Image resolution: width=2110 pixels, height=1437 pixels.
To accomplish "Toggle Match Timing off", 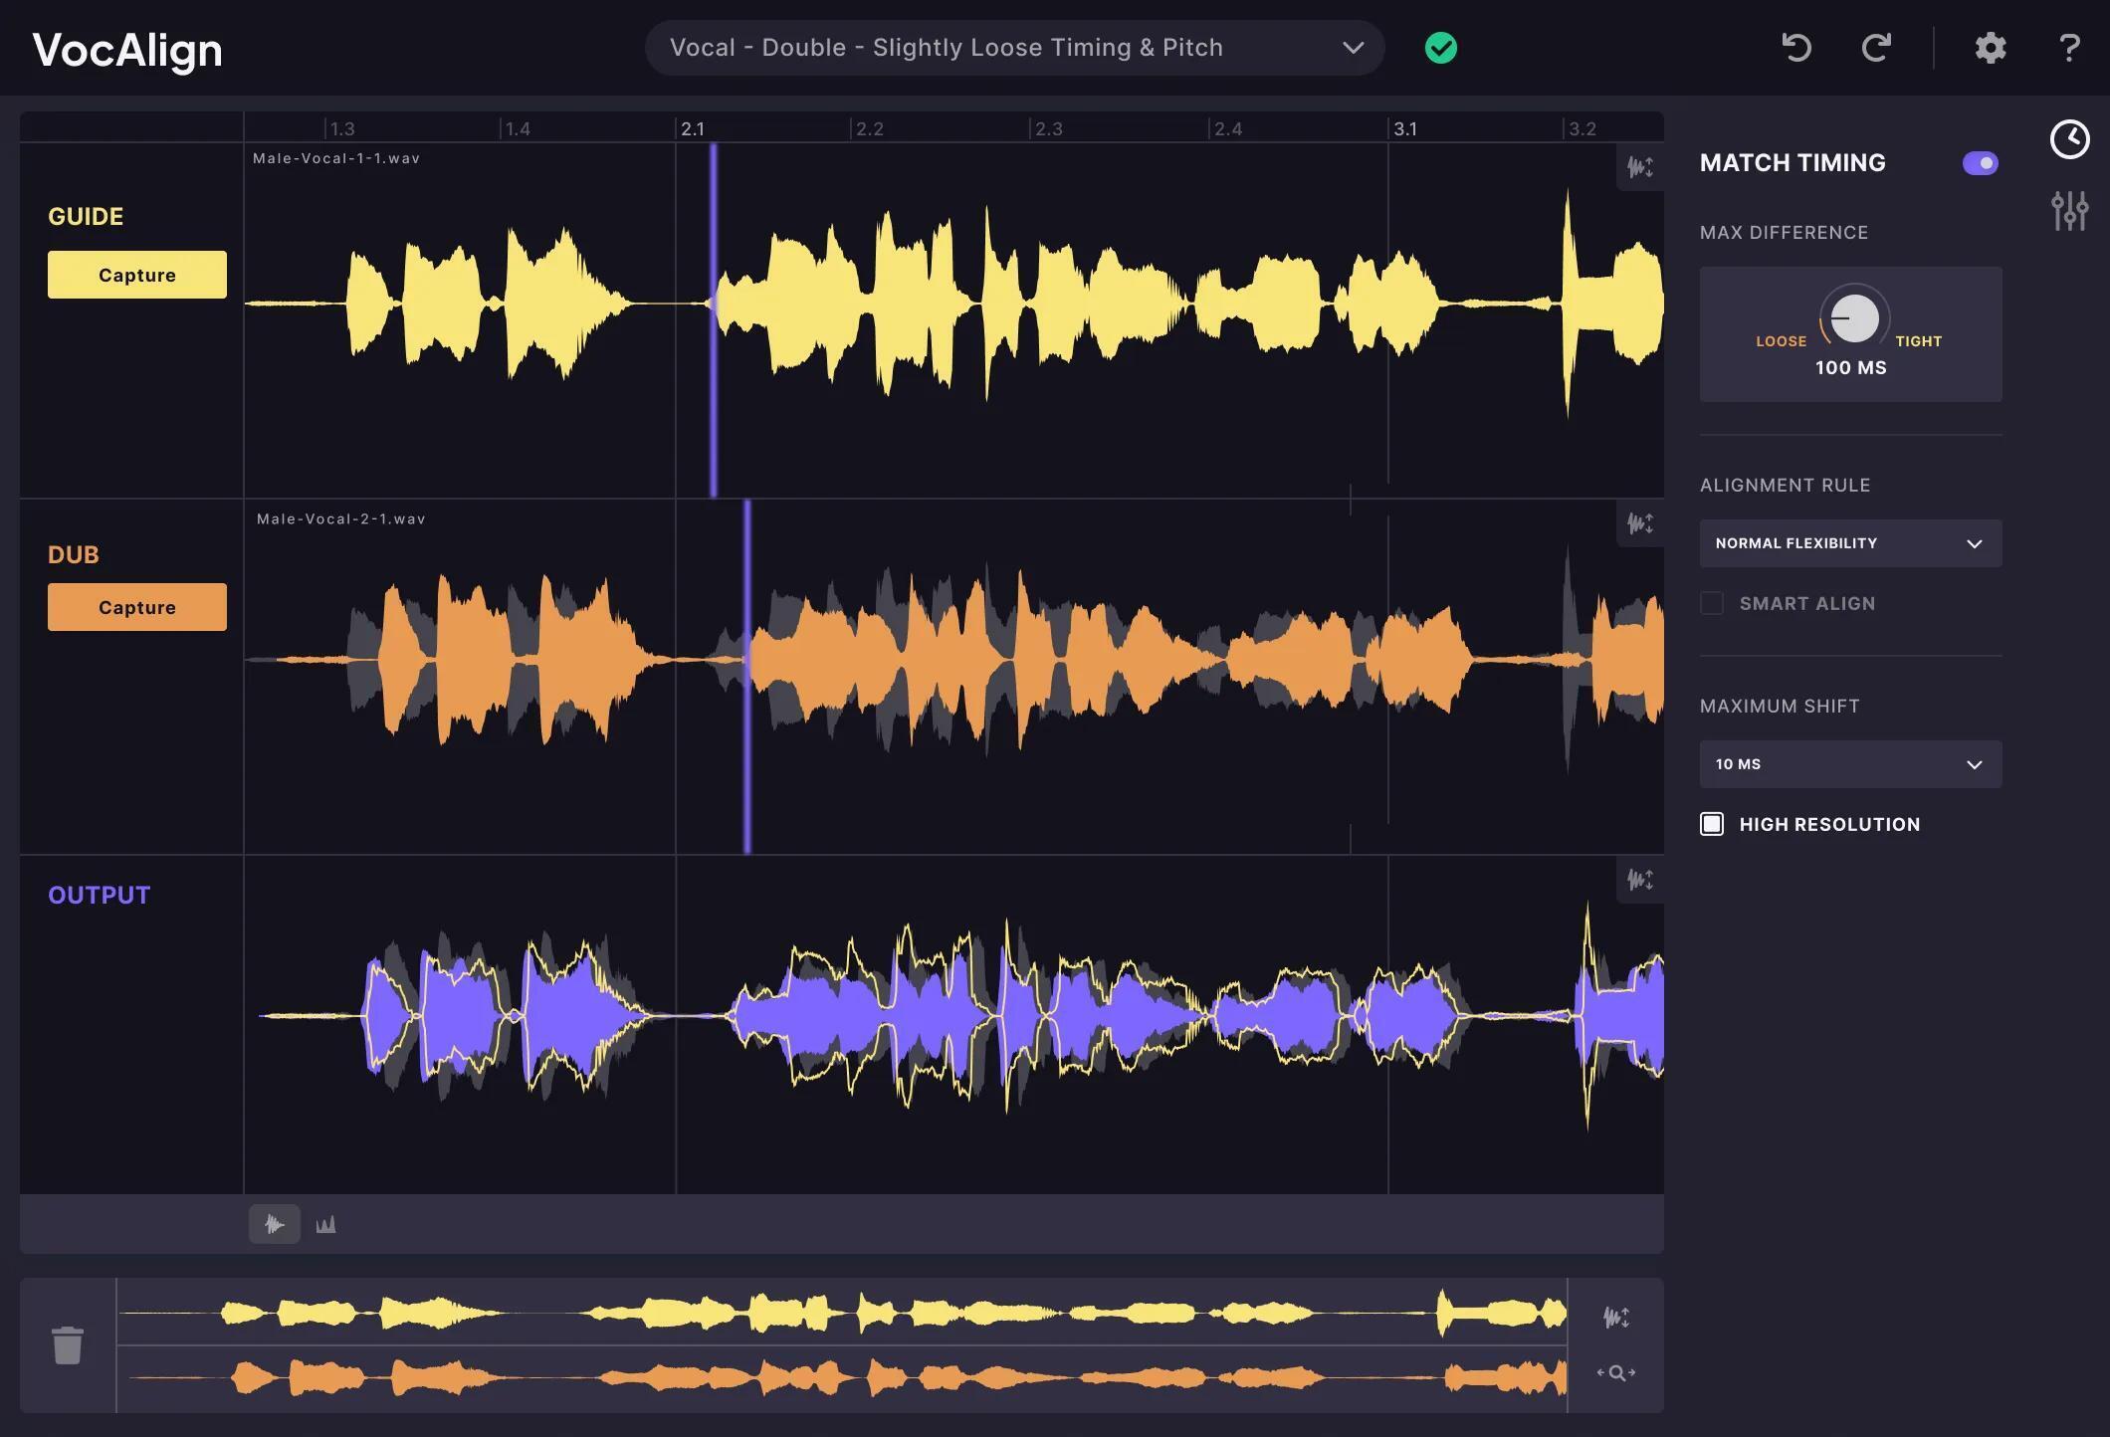I will (1980, 162).
